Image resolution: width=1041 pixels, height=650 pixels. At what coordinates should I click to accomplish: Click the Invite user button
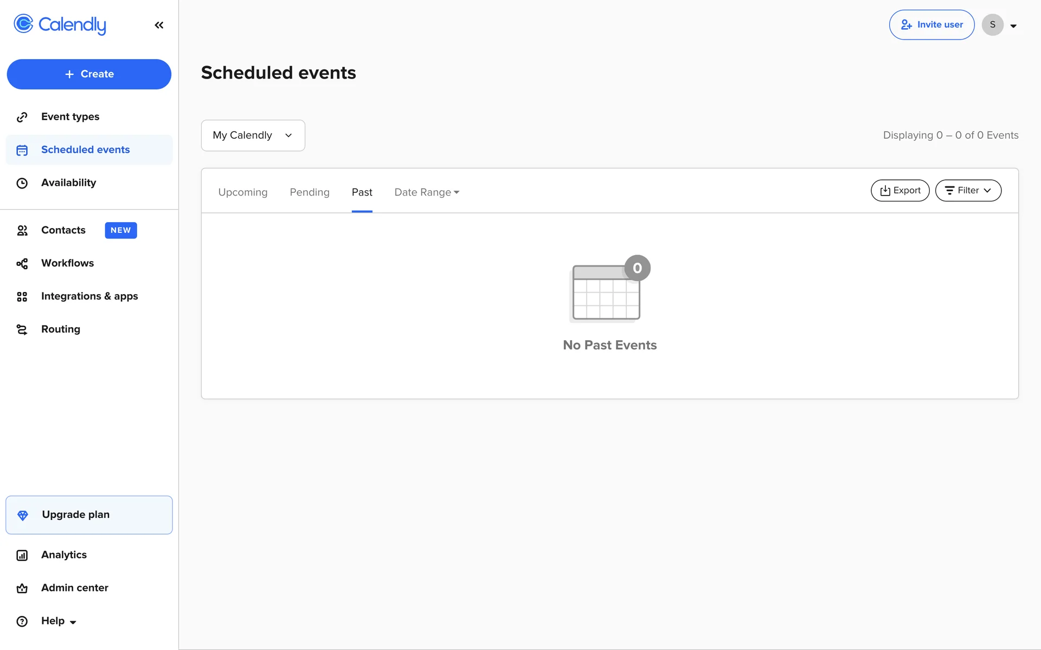point(931,25)
